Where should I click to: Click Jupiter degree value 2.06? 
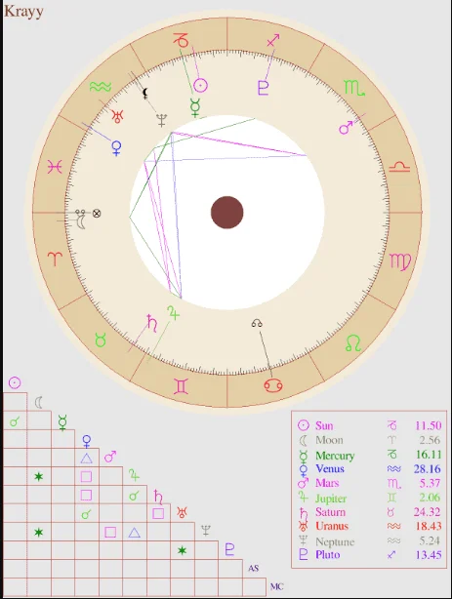pos(431,498)
